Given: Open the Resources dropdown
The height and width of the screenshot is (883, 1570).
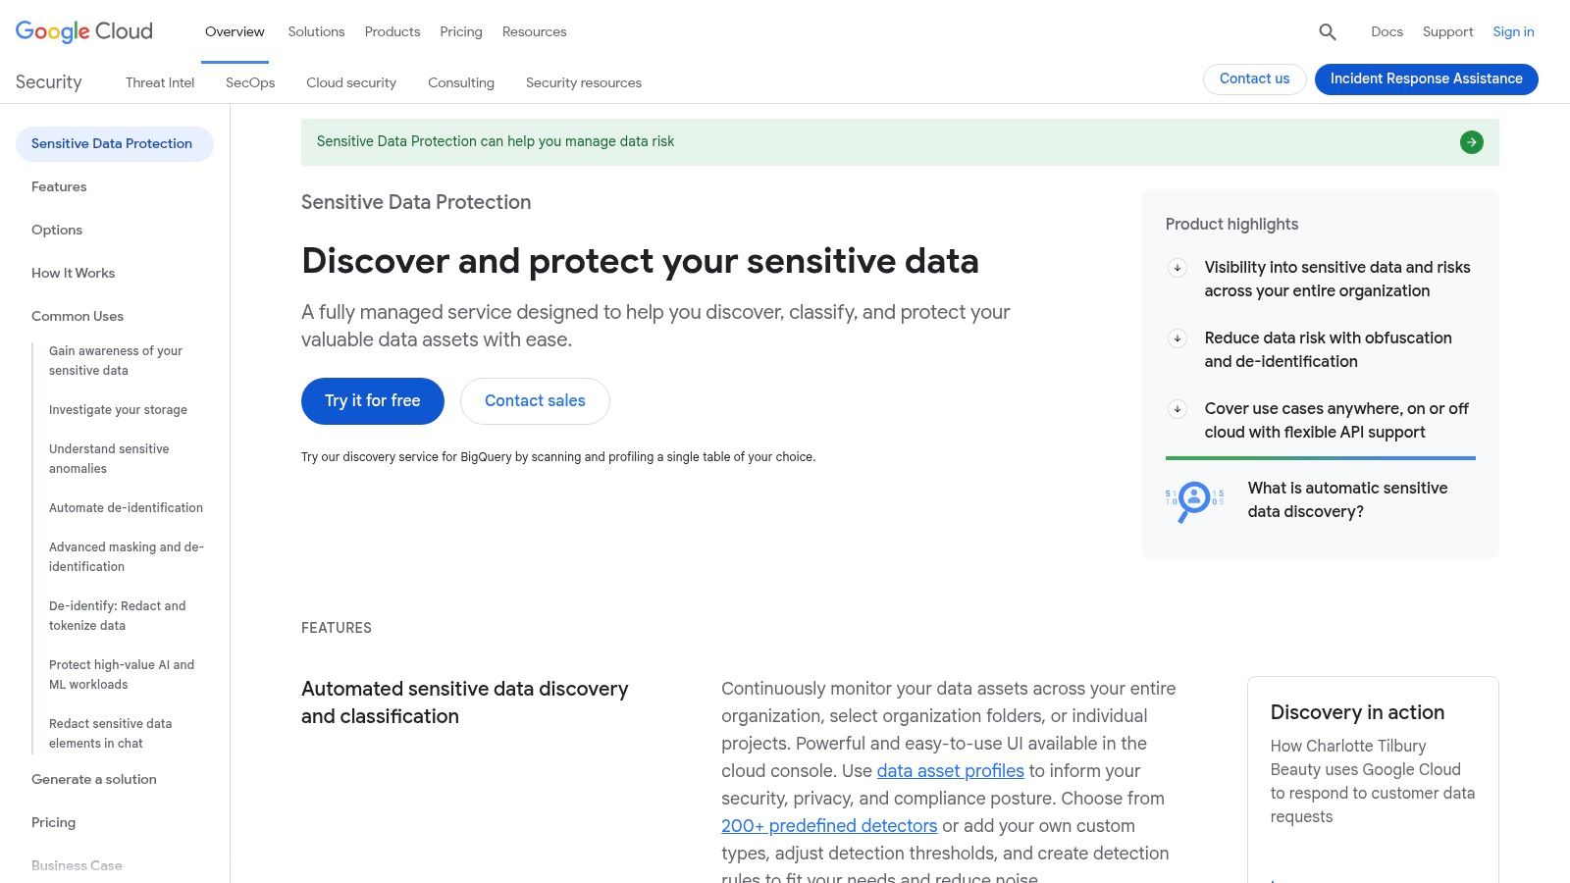Looking at the screenshot, I should click(533, 31).
